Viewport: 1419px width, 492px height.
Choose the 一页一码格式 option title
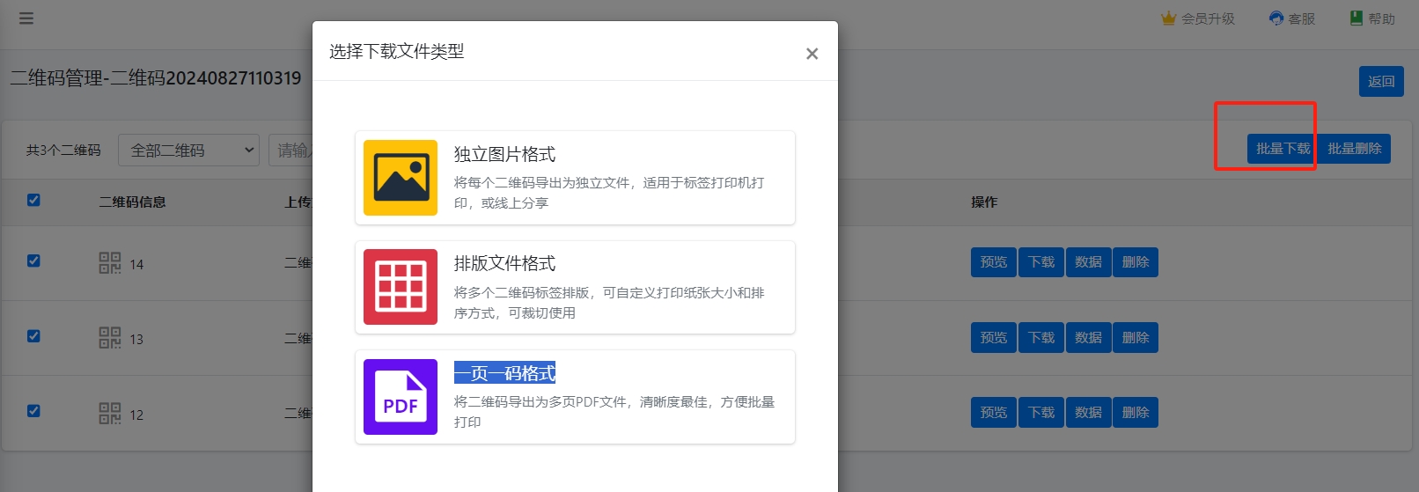pos(504,373)
